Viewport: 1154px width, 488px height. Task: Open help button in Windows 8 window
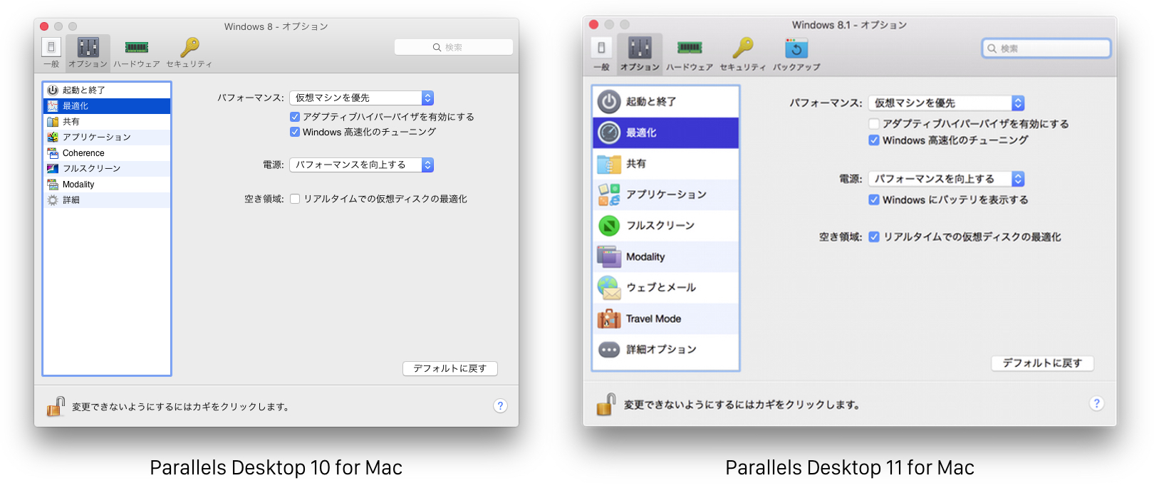coord(501,405)
